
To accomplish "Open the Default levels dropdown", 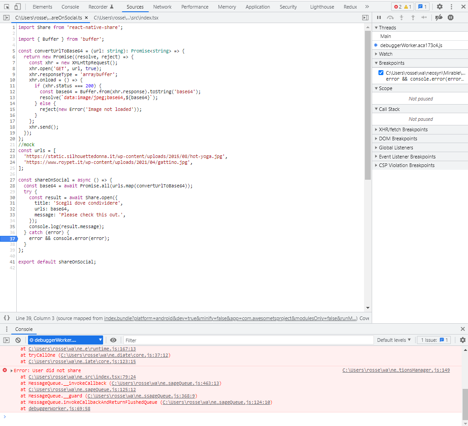I will click(394, 340).
